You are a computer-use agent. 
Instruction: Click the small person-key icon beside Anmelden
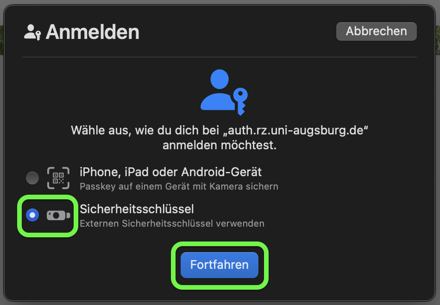pos(32,32)
